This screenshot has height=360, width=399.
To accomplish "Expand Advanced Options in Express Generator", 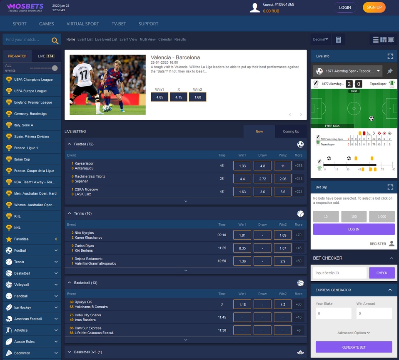I will tap(353, 332).
